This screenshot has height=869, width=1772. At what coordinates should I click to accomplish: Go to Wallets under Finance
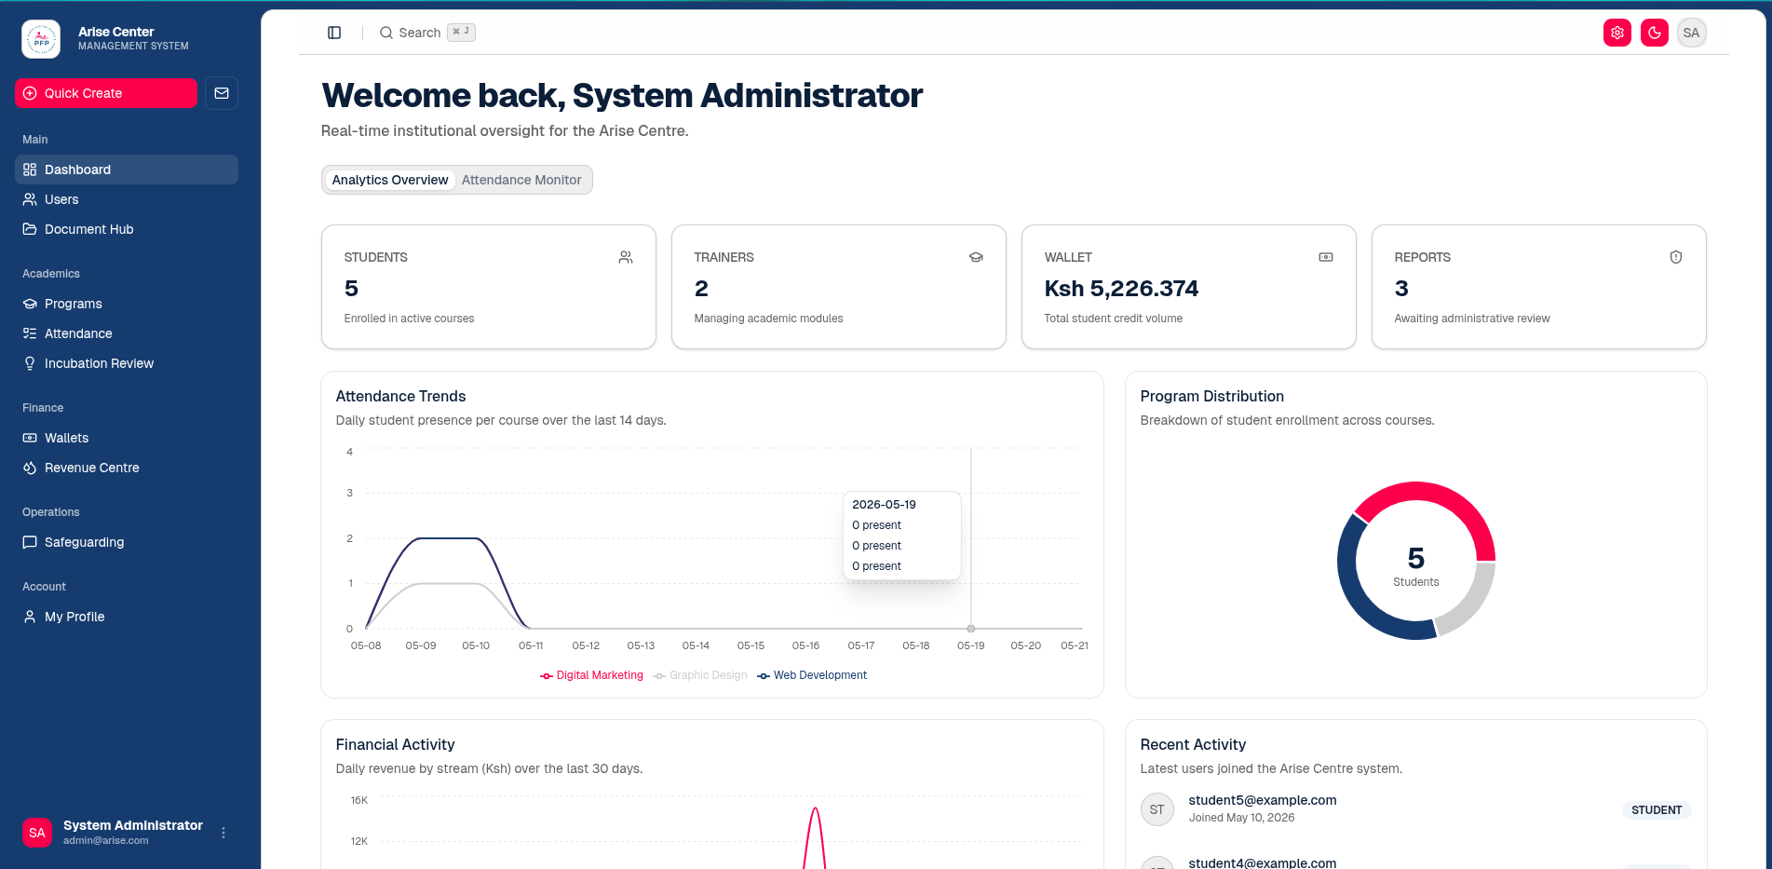click(x=127, y=438)
